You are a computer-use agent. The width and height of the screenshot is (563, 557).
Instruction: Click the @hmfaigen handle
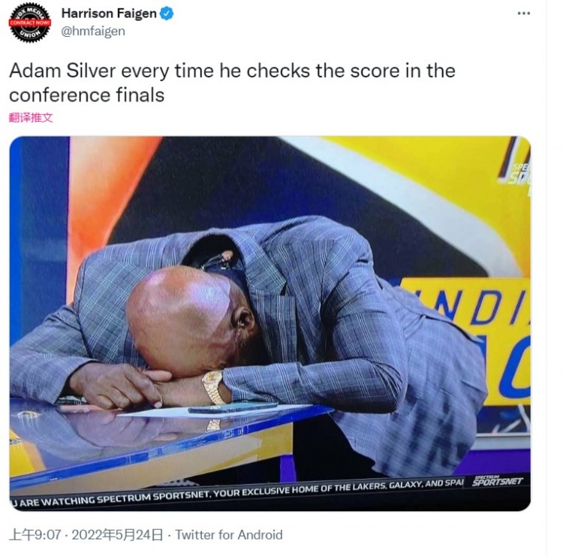(93, 32)
